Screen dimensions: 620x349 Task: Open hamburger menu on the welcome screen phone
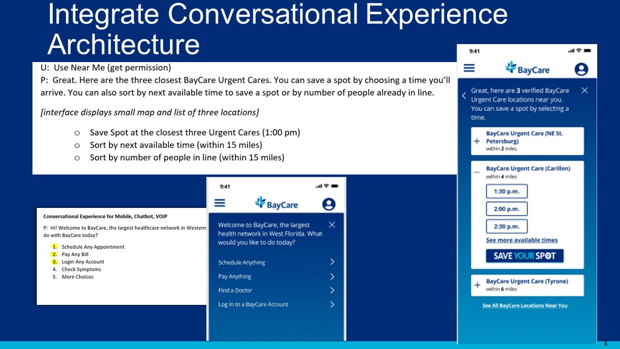(x=220, y=203)
